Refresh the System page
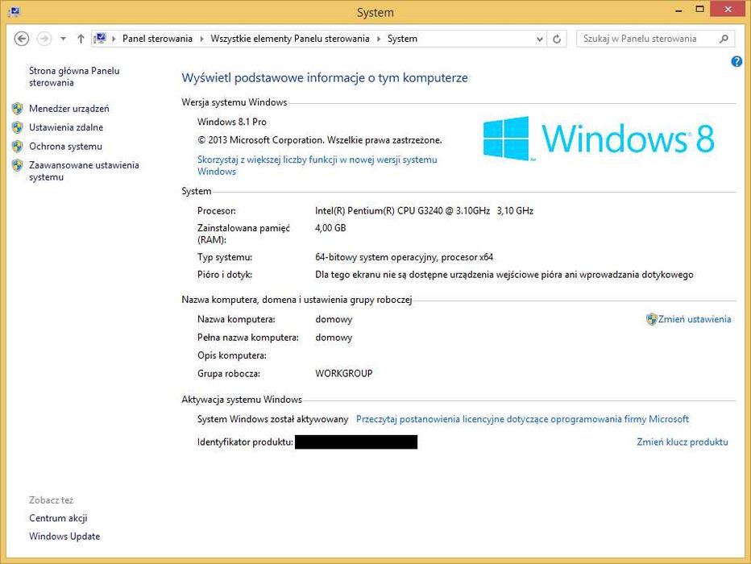Image resolution: width=751 pixels, height=564 pixels. (557, 39)
